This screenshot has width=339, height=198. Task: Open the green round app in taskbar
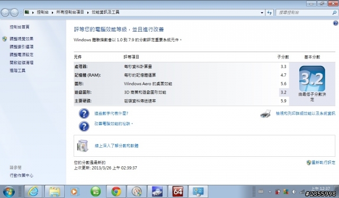click(95, 191)
